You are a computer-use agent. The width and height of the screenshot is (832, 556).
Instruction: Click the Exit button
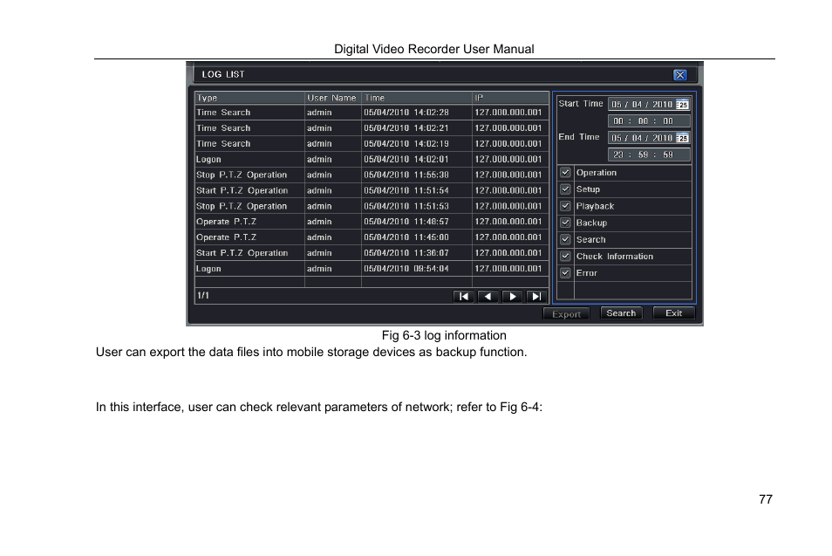click(x=674, y=312)
